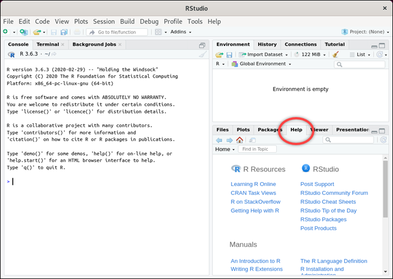
Task: Click the Open File folder icon
Action: click(x=37, y=32)
